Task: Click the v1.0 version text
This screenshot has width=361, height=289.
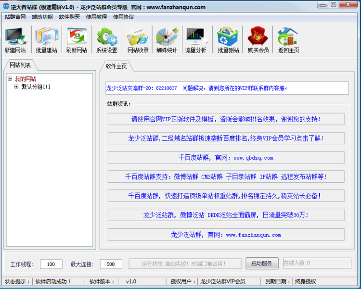Action: [x=131, y=281]
